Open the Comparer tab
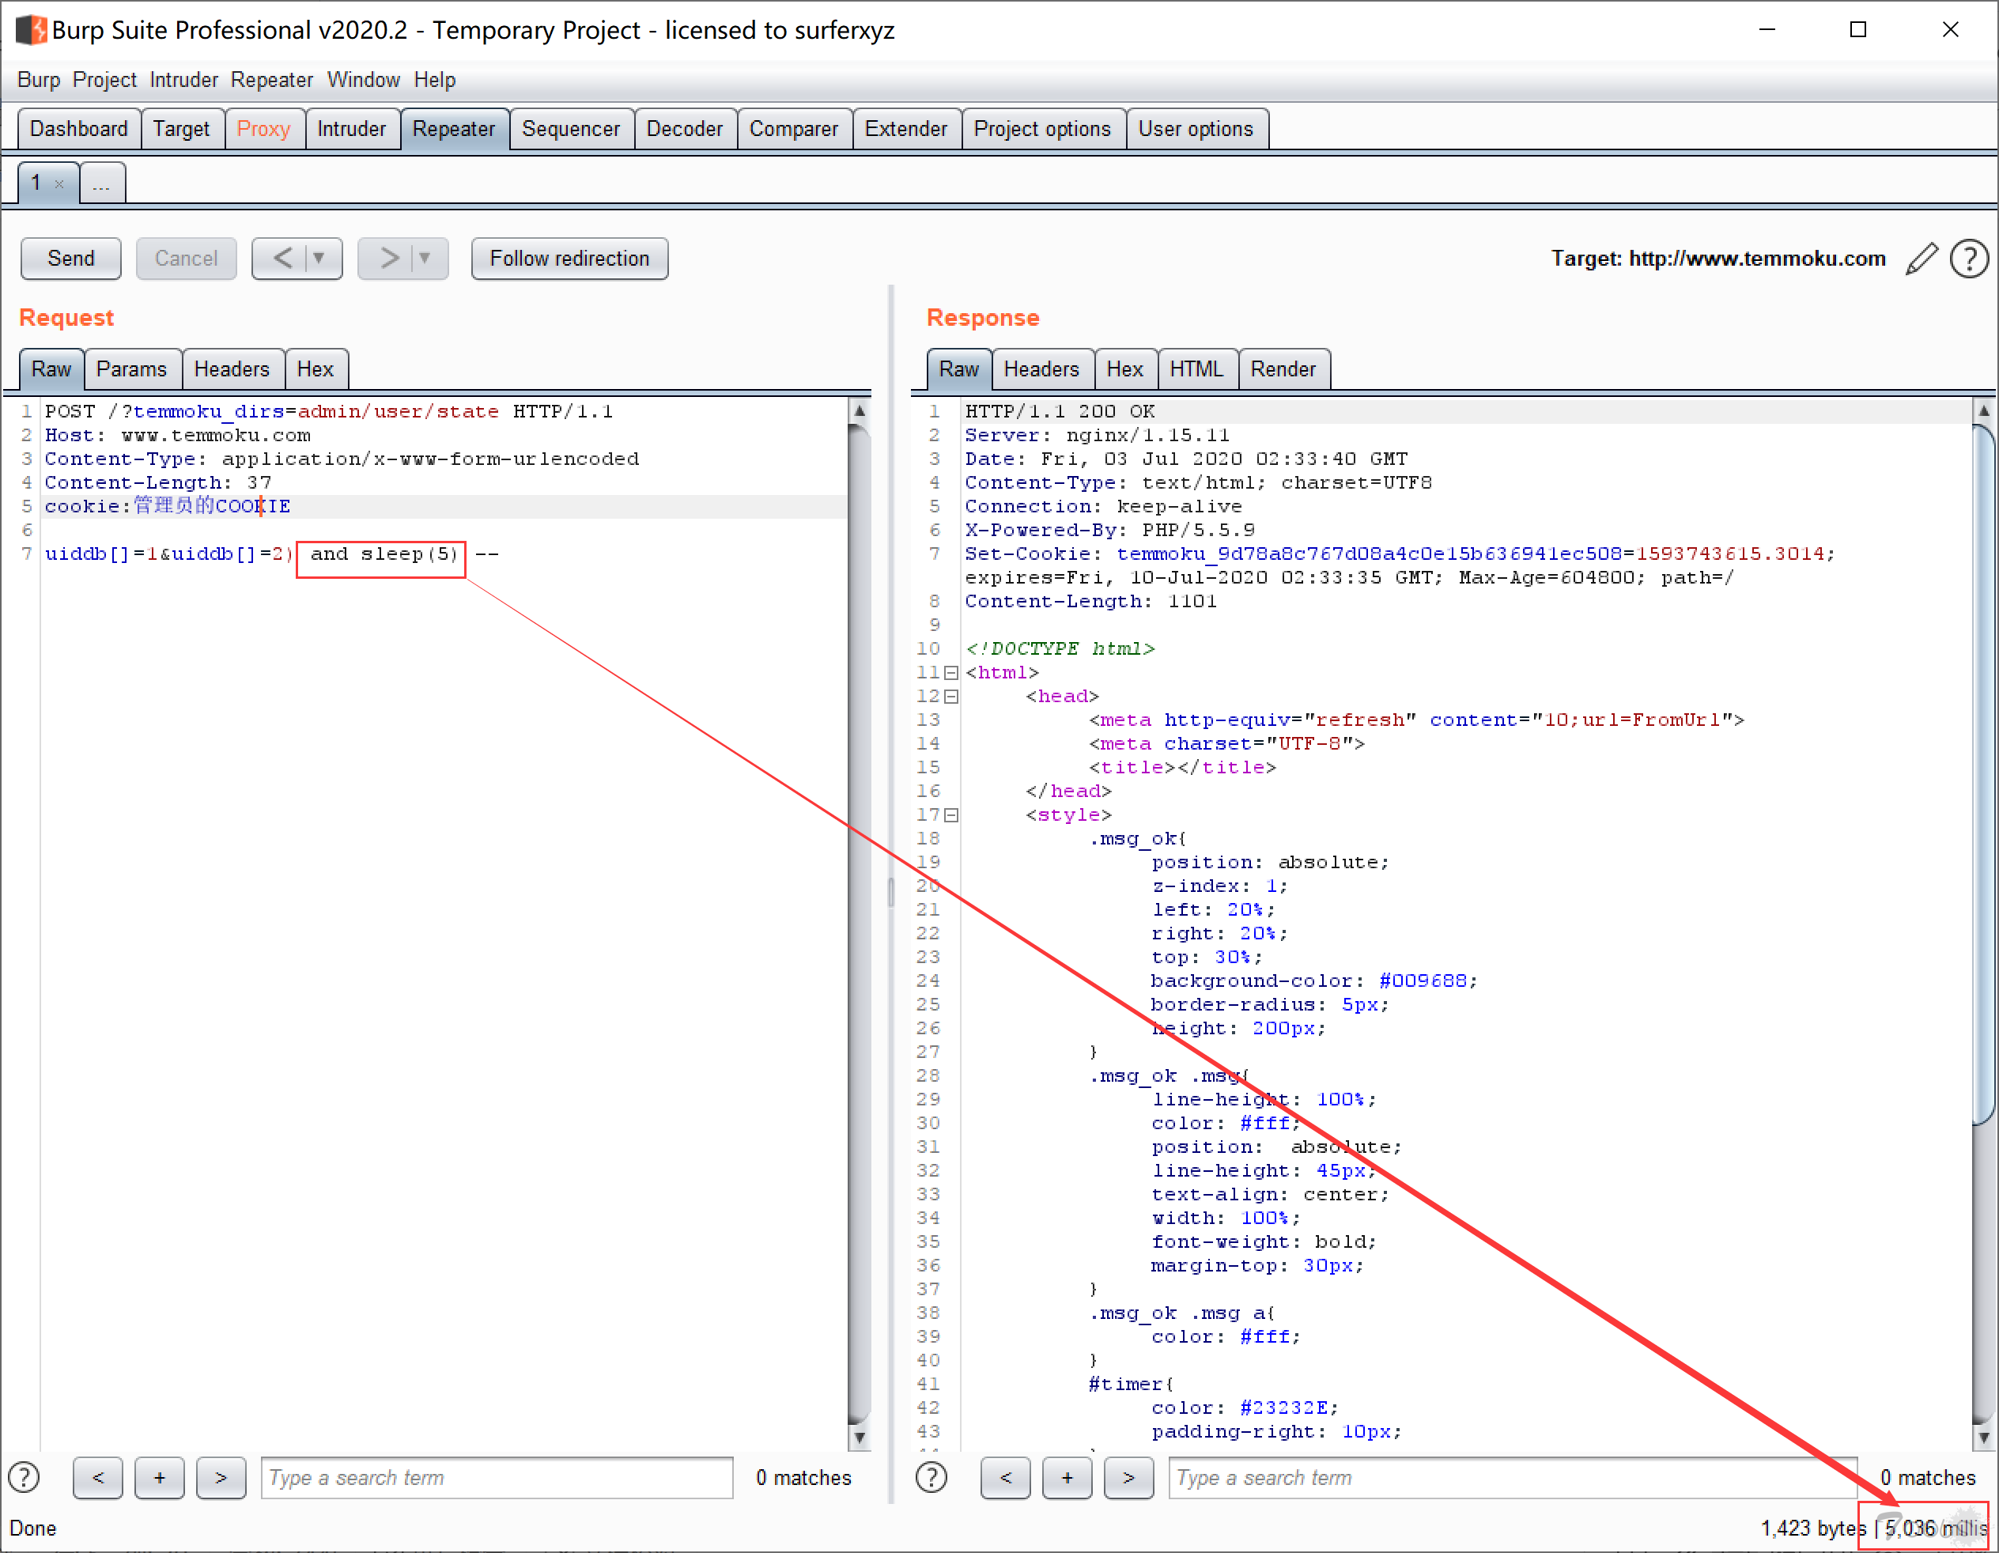Image resolution: width=1999 pixels, height=1553 pixels. point(794,129)
